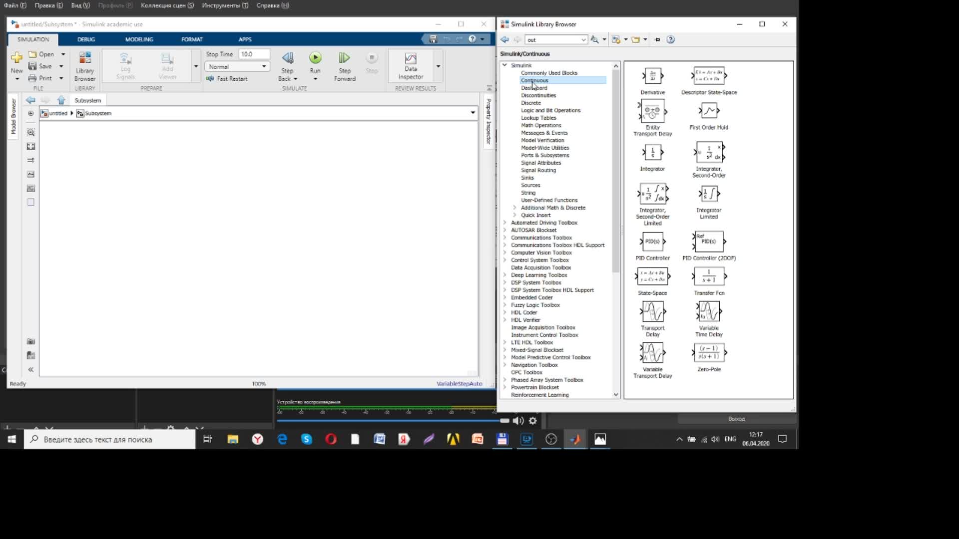Toggle the Model Browser side panel
959x539 pixels.
(13, 116)
